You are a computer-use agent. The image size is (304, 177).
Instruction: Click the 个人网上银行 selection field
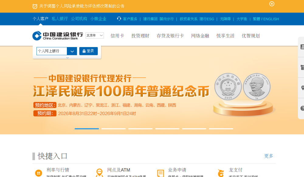click(52, 51)
